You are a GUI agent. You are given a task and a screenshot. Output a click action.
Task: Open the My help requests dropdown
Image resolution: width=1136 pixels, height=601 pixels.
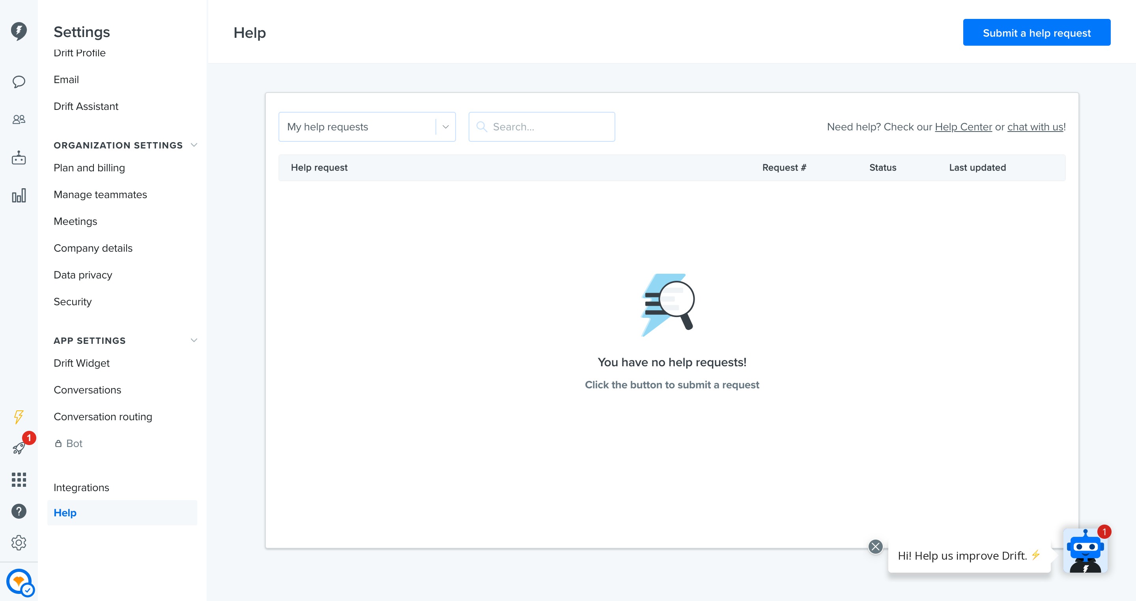click(367, 127)
